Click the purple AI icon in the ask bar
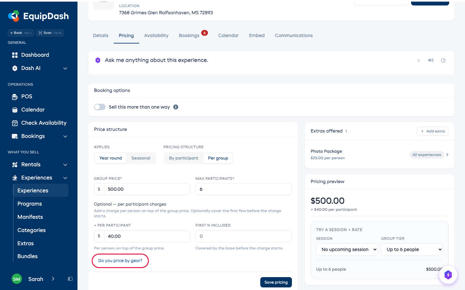Screen dimensions: 465x290 [98, 60]
